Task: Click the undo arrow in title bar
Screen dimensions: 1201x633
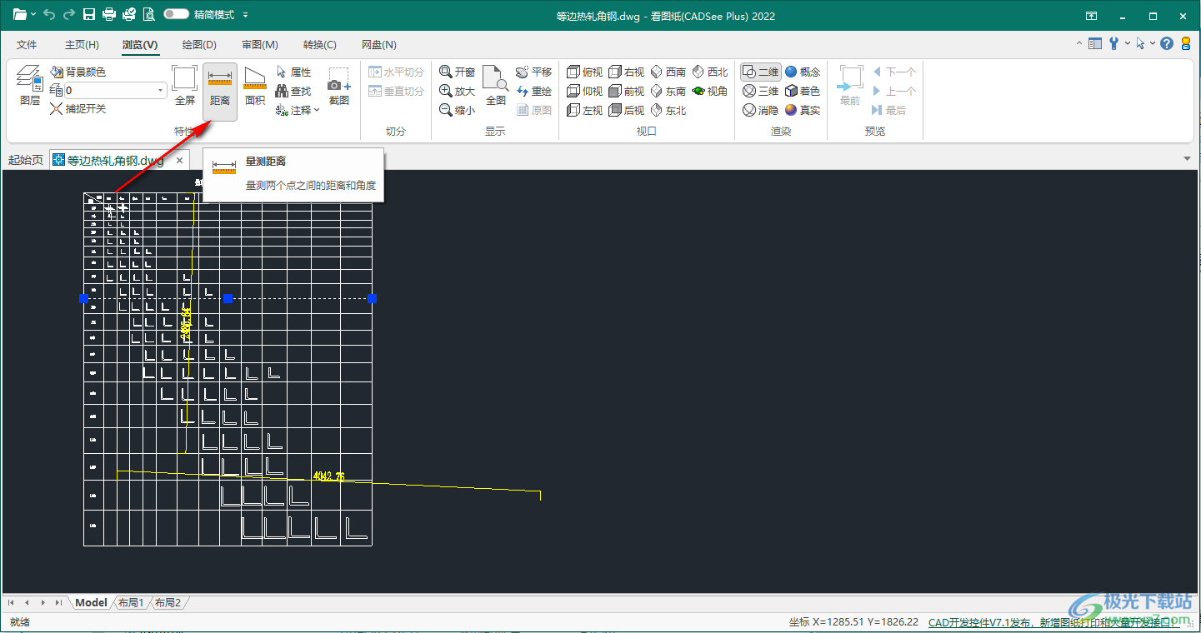Action: click(x=49, y=15)
